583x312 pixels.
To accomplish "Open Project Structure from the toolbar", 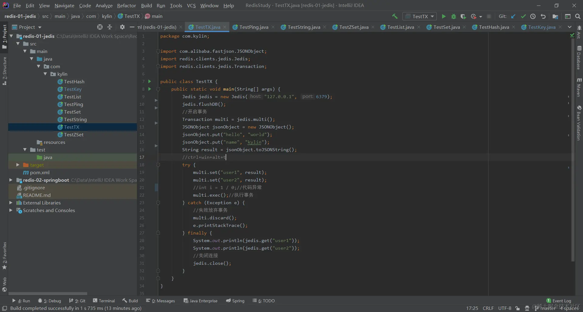I will (x=555, y=16).
